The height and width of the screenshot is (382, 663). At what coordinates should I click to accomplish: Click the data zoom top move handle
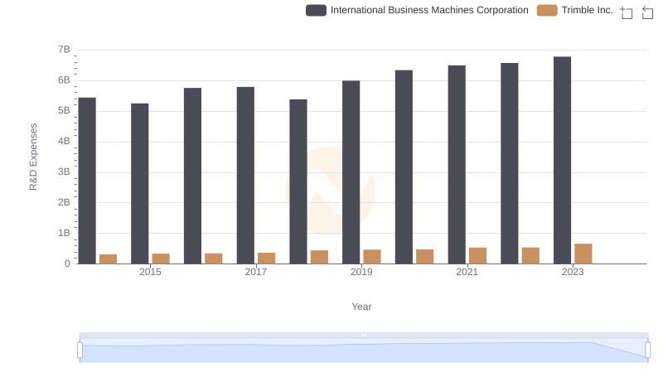pos(364,335)
